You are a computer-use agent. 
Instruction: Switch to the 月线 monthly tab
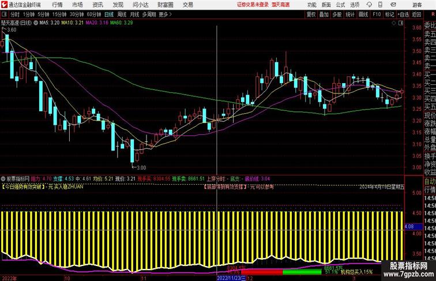tap(134, 14)
